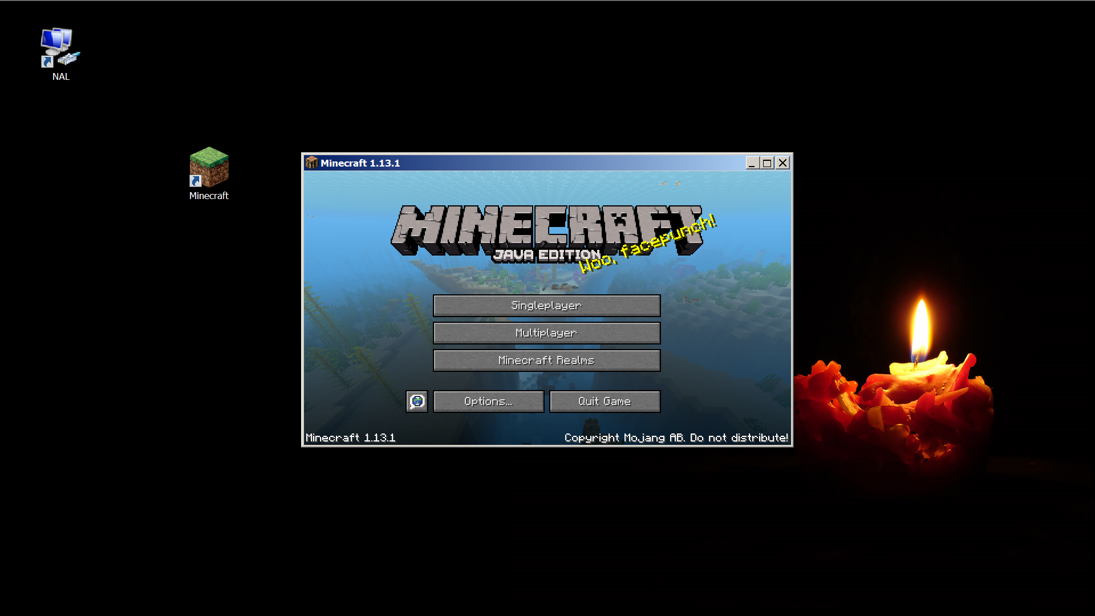Click the crafting table icon in title bar
Screen dimensions: 1095x616
[311, 163]
